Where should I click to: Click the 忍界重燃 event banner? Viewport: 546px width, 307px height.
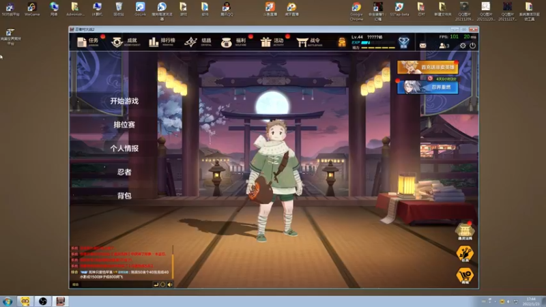[428, 87]
